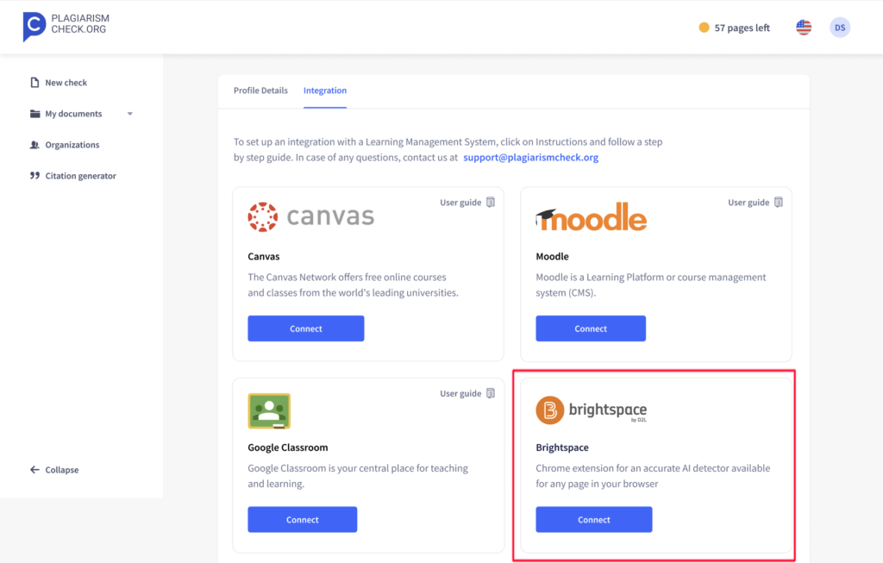Screen dimensions: 883x563
Task: Select the Integration tab
Action: (x=325, y=90)
